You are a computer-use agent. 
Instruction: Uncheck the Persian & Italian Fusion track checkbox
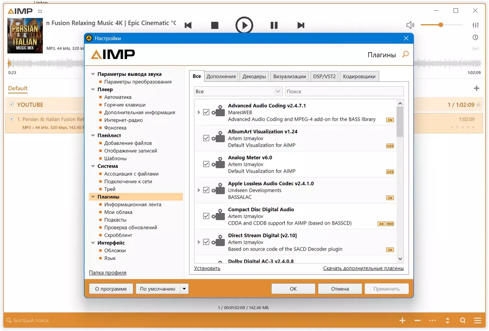tap(12, 119)
